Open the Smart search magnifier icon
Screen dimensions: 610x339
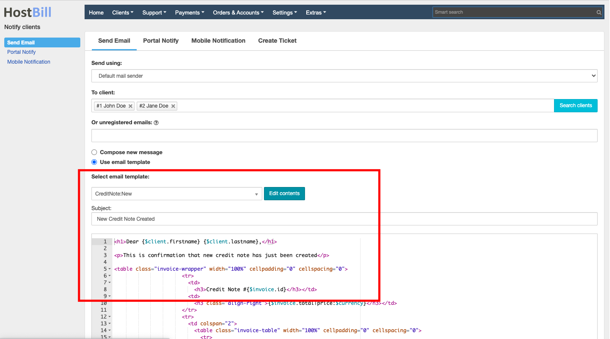point(598,12)
